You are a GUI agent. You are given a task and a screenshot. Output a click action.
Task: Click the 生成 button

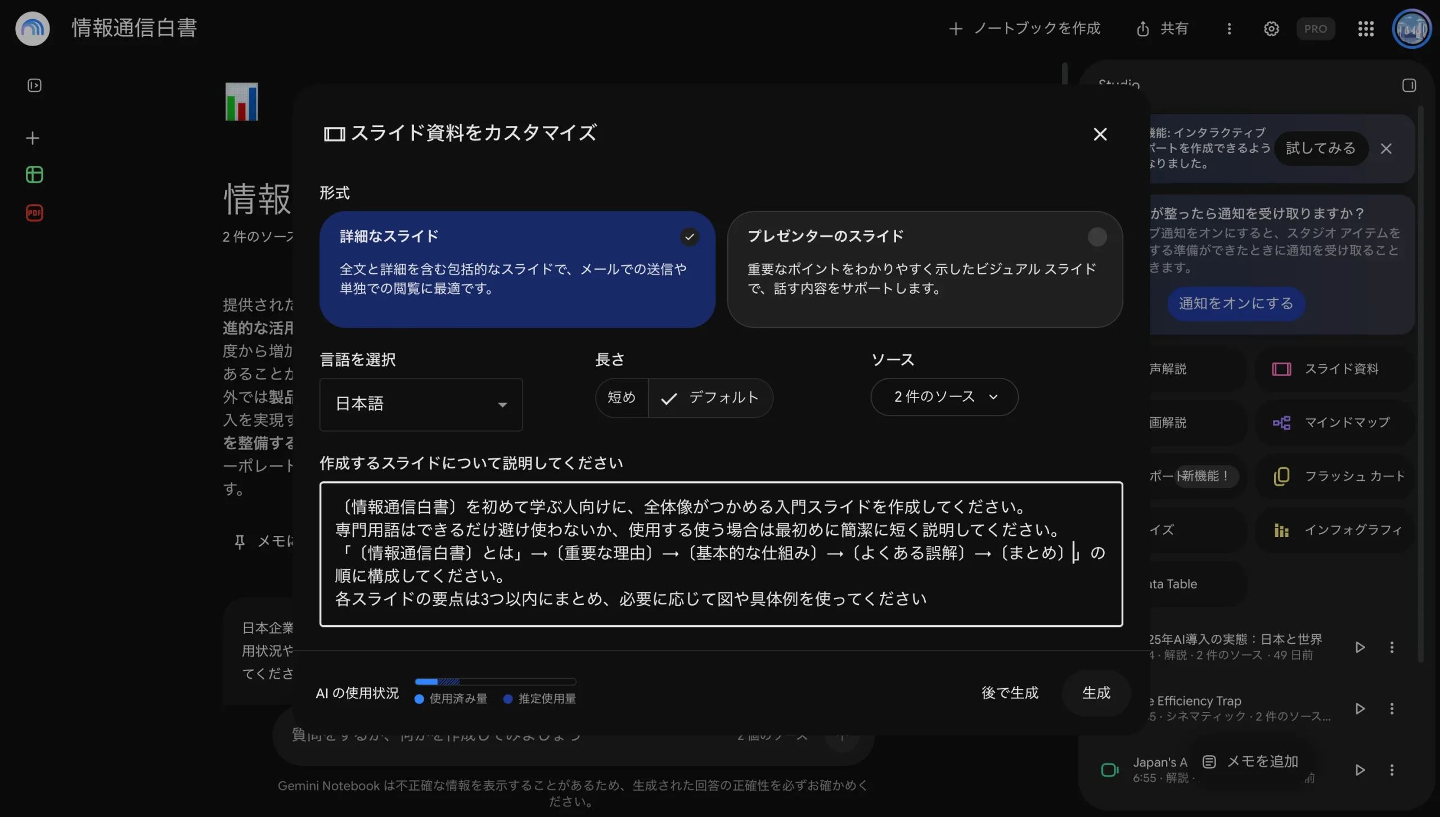tap(1096, 693)
